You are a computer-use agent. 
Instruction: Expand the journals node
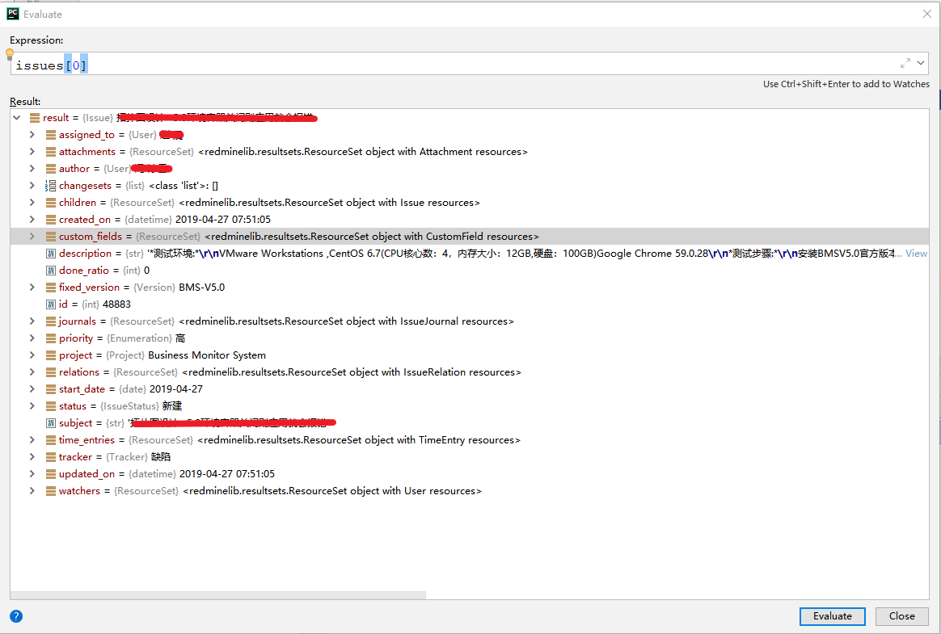click(32, 321)
